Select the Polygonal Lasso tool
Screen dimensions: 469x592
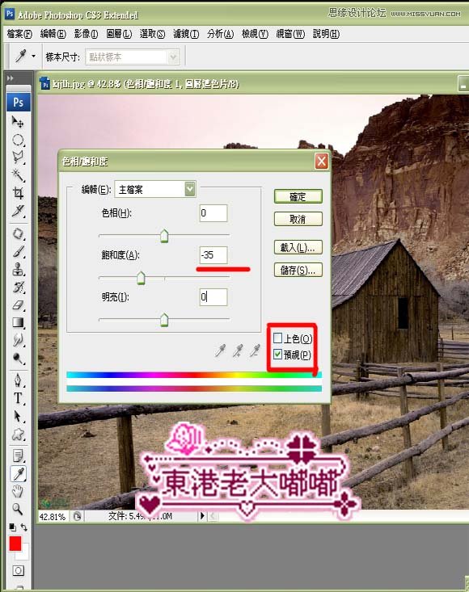(x=17, y=157)
